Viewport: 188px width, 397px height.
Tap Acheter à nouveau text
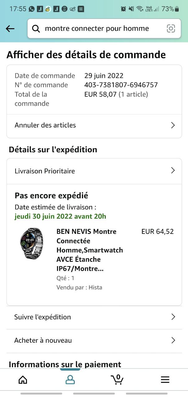click(43, 340)
